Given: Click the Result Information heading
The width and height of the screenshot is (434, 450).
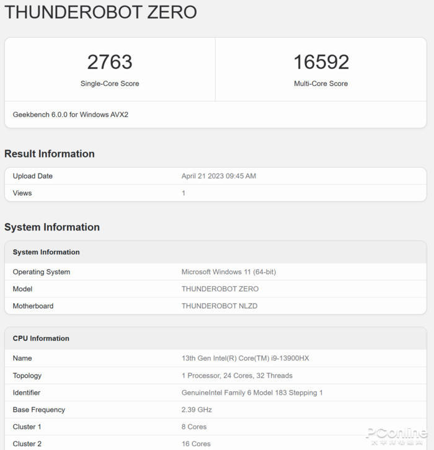Looking at the screenshot, I should point(50,154).
